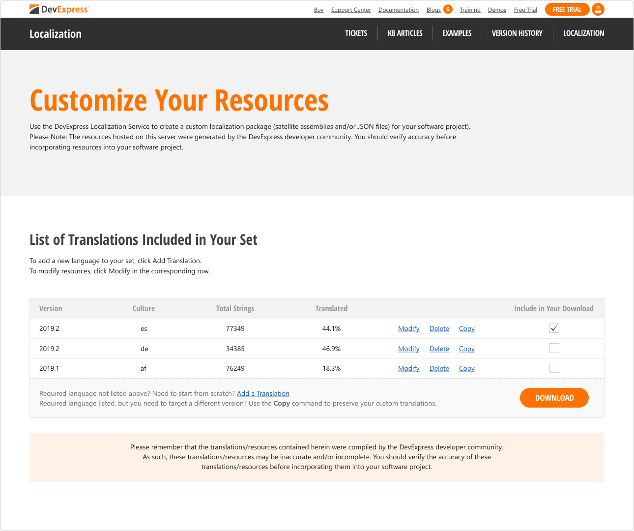
Task: Click the Add a Translation link
Action: tap(263, 393)
